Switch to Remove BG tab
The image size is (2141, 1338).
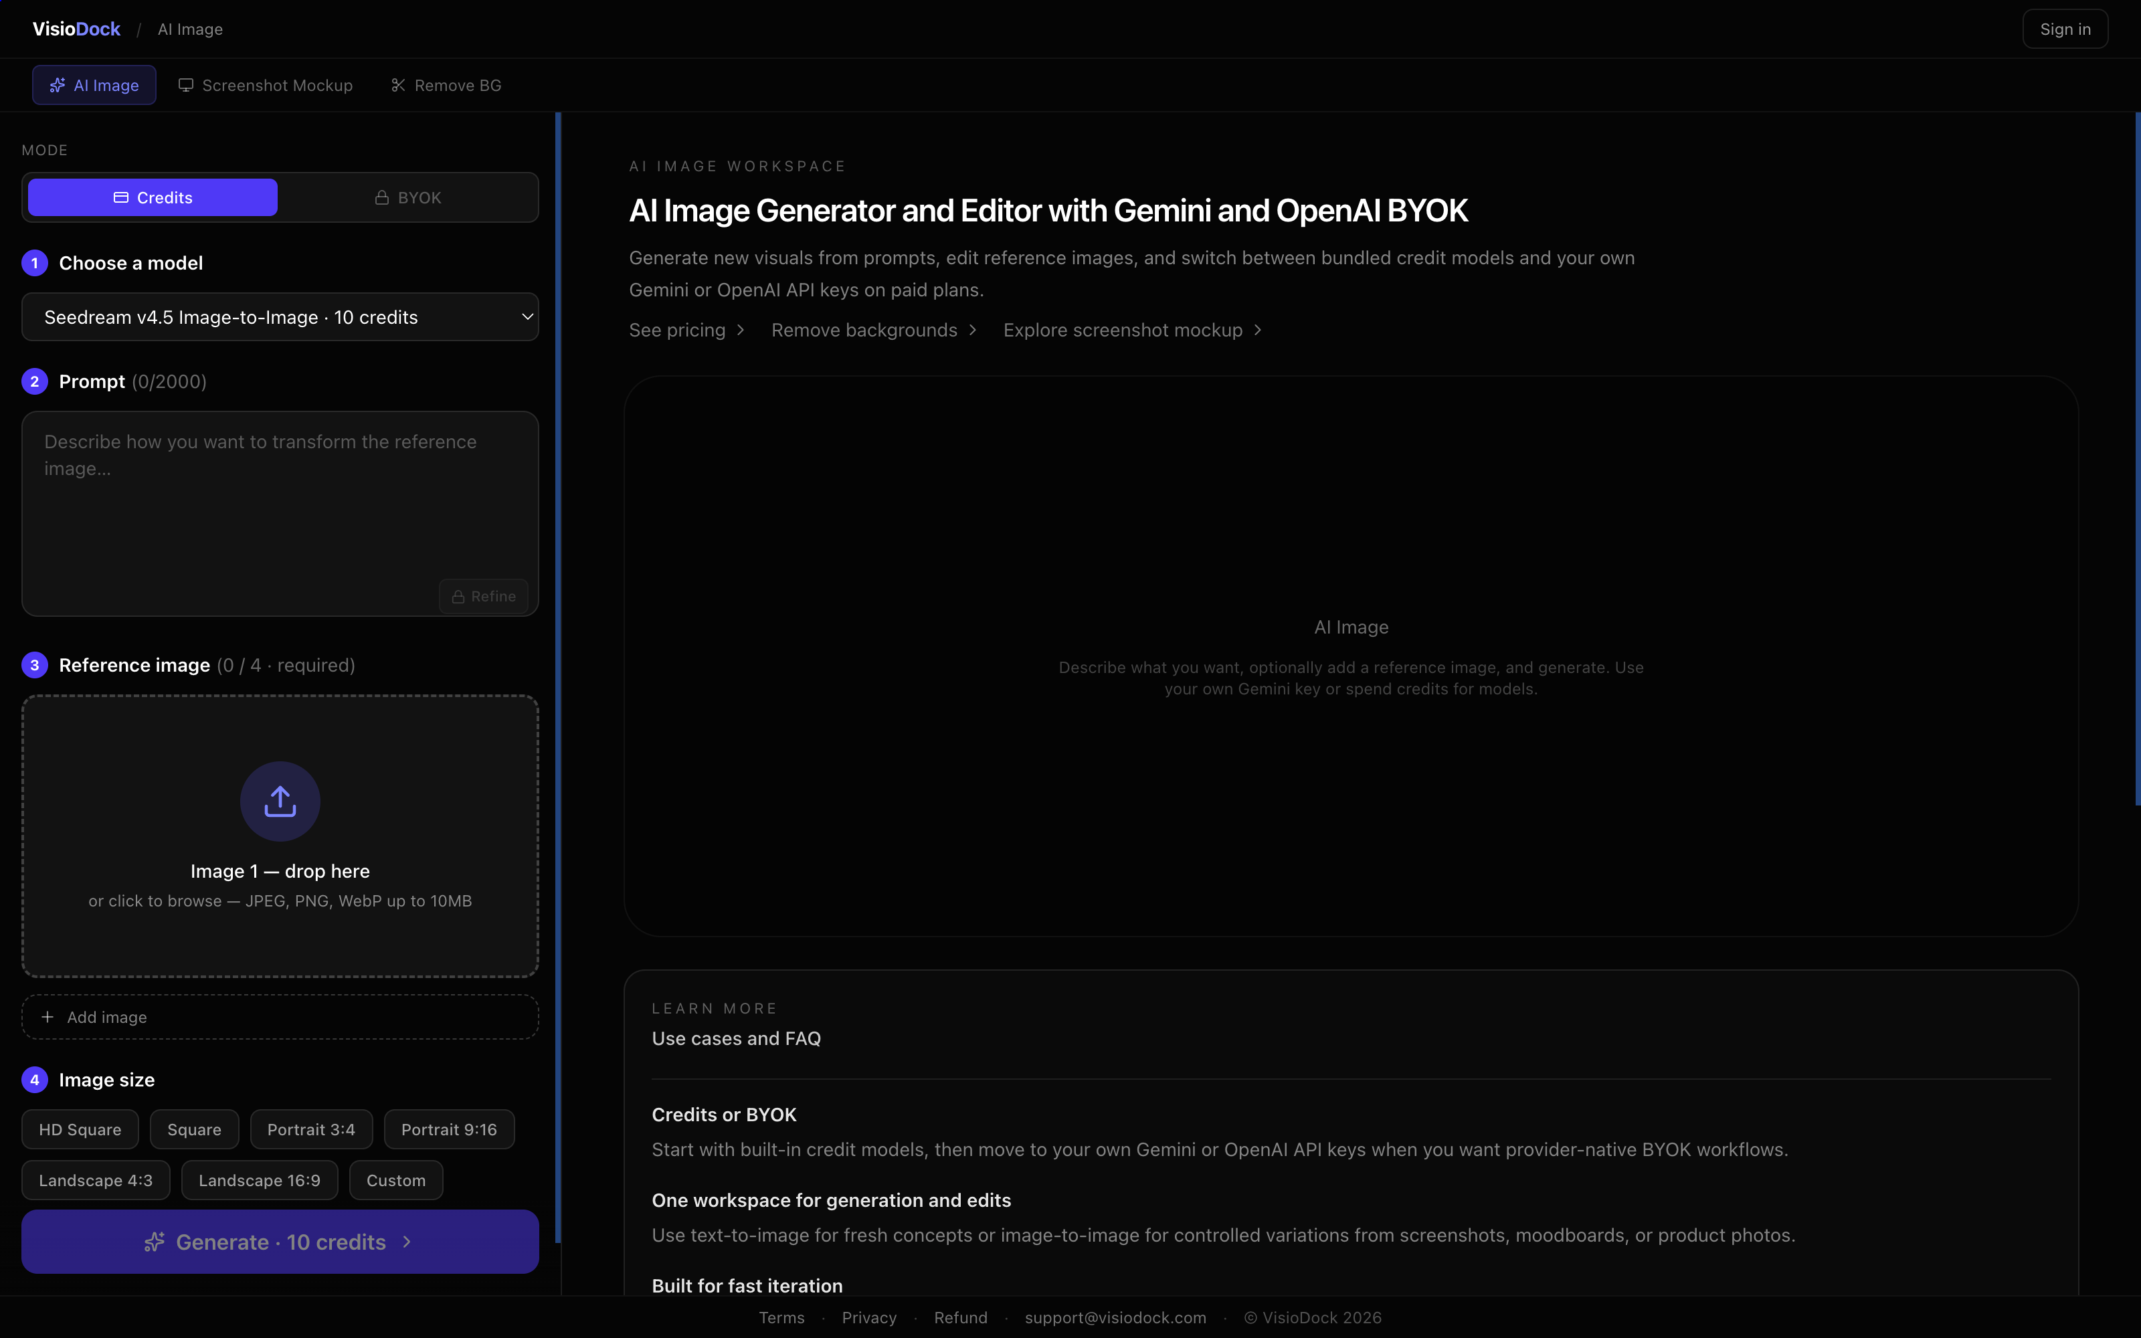(446, 85)
